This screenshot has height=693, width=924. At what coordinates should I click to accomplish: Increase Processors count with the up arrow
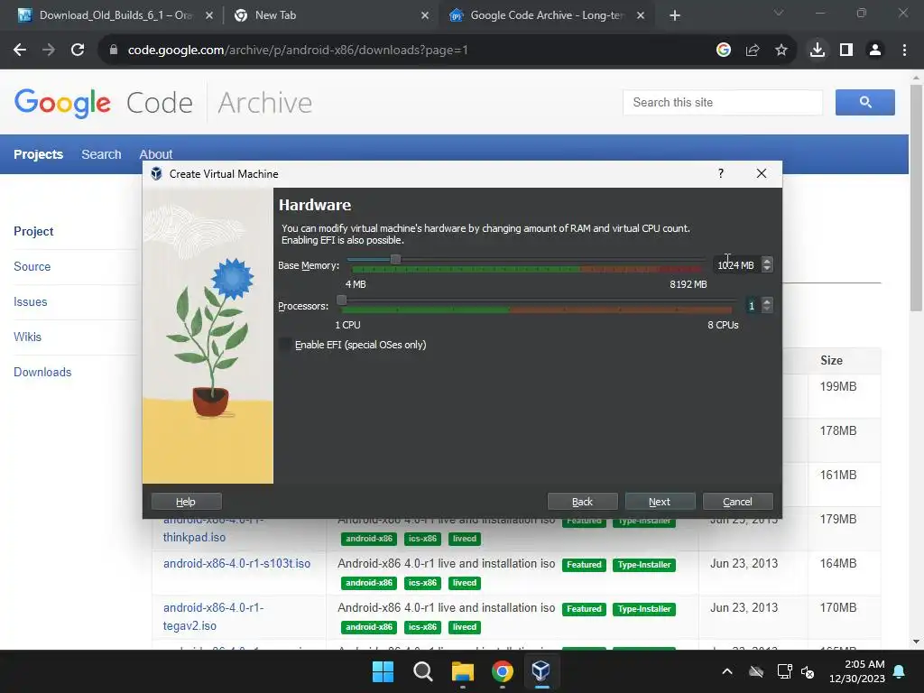767,301
